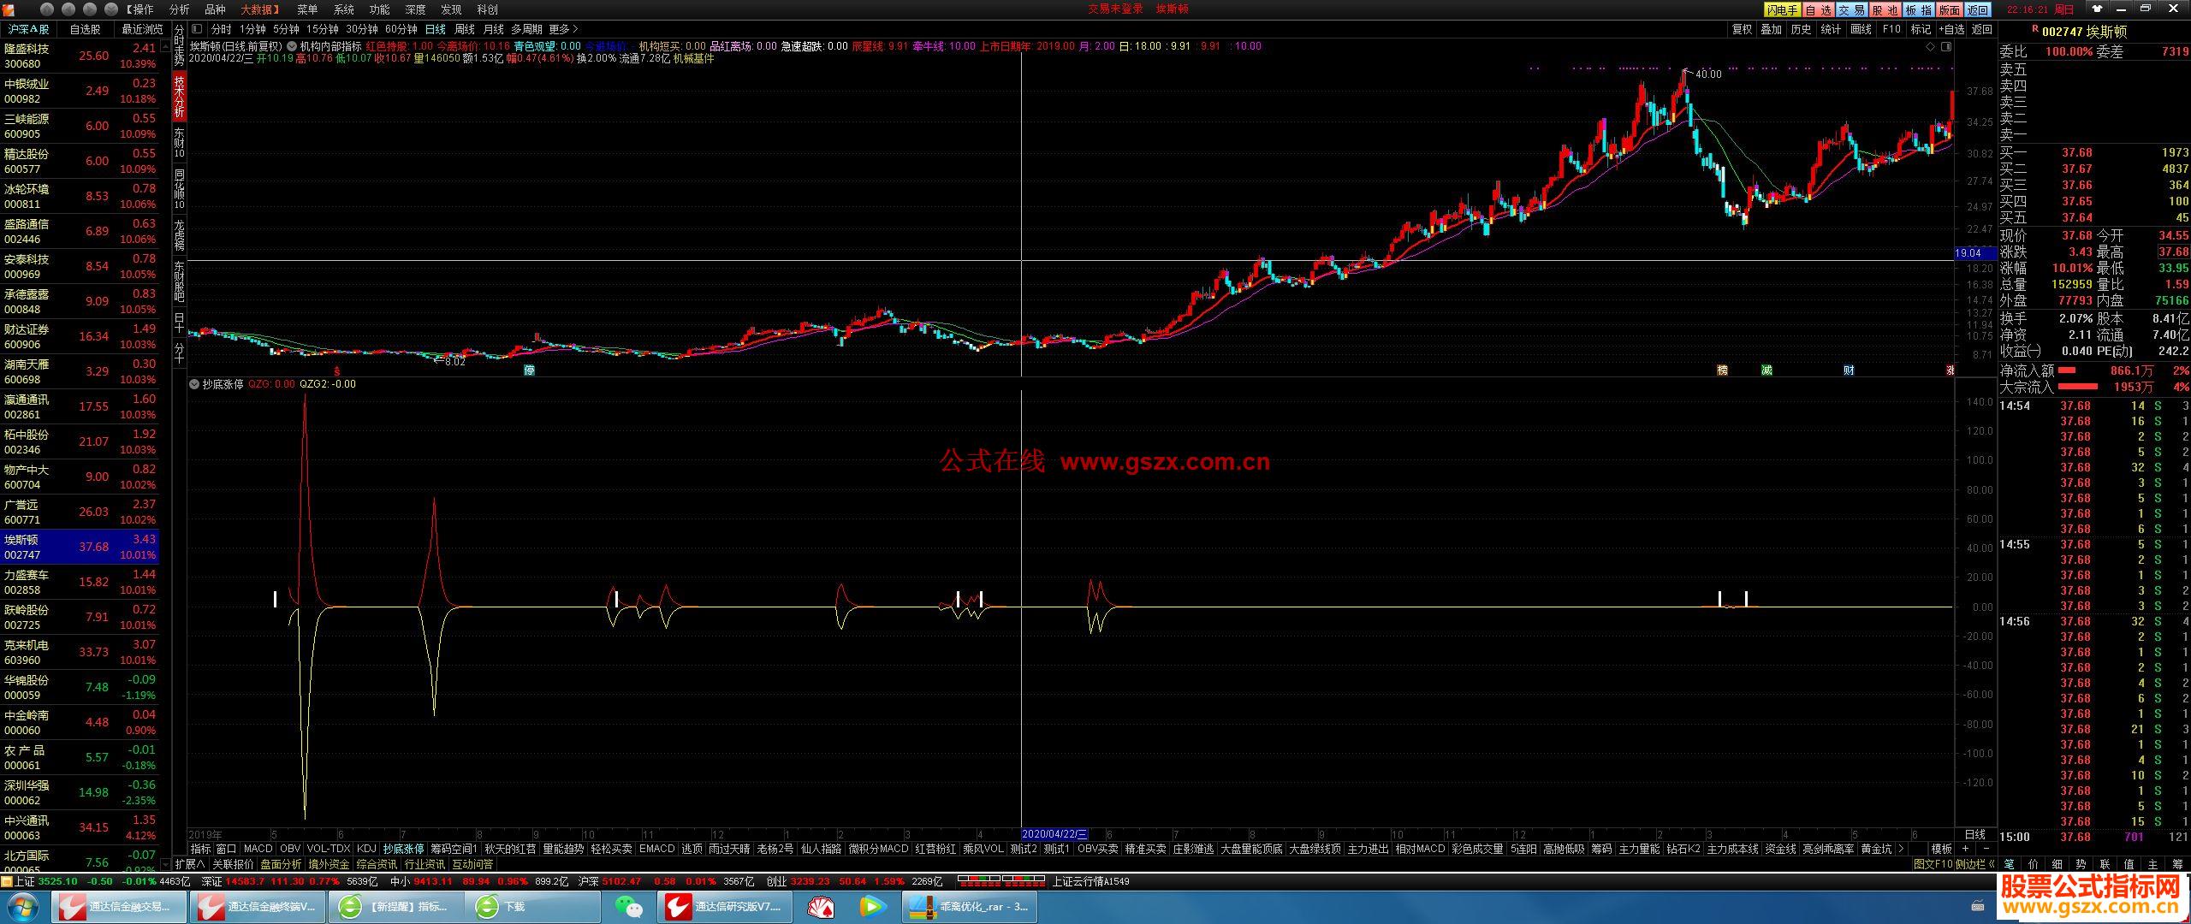Click the panel layout icon above chart
The image size is (2191, 924).
[x=1947, y=46]
